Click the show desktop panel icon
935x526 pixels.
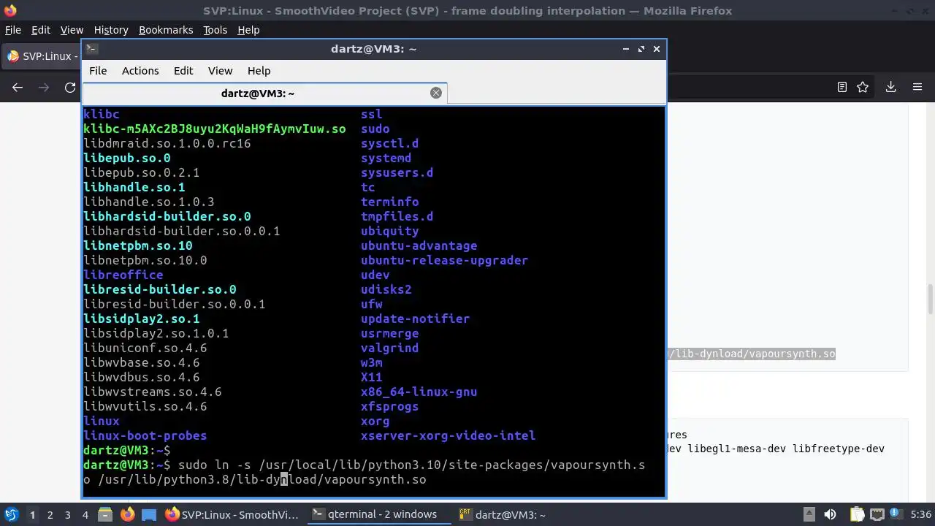149,514
